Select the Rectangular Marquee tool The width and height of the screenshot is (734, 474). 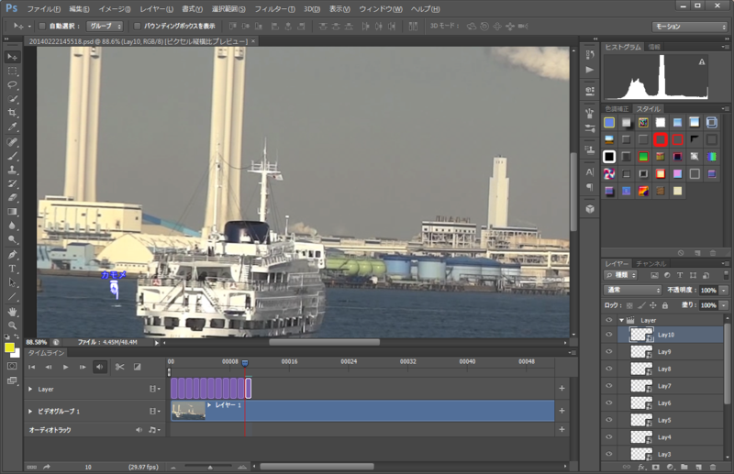click(x=12, y=72)
